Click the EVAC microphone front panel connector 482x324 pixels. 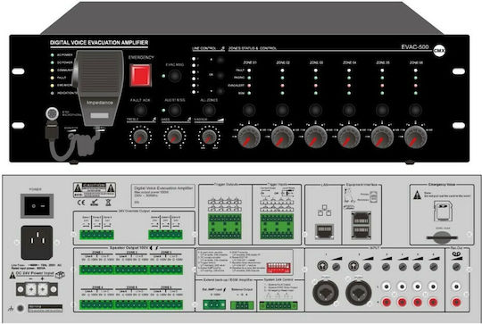(x=53, y=113)
